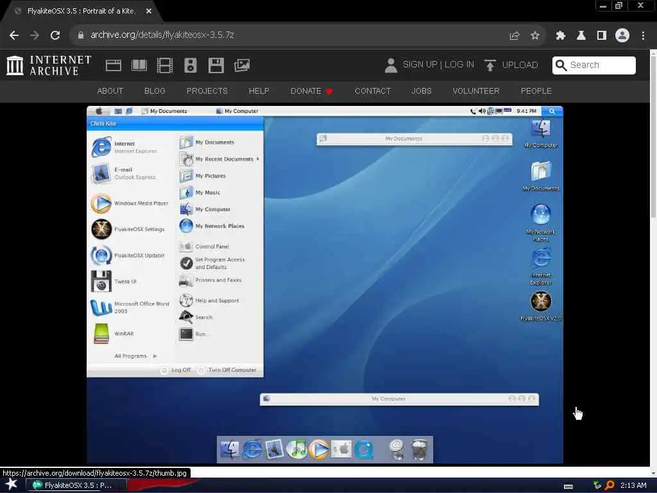
Task: Click the forward navigation arrow
Action: coord(35,35)
